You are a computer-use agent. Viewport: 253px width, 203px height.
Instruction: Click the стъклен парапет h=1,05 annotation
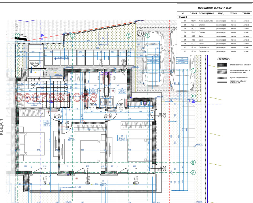click(71, 187)
